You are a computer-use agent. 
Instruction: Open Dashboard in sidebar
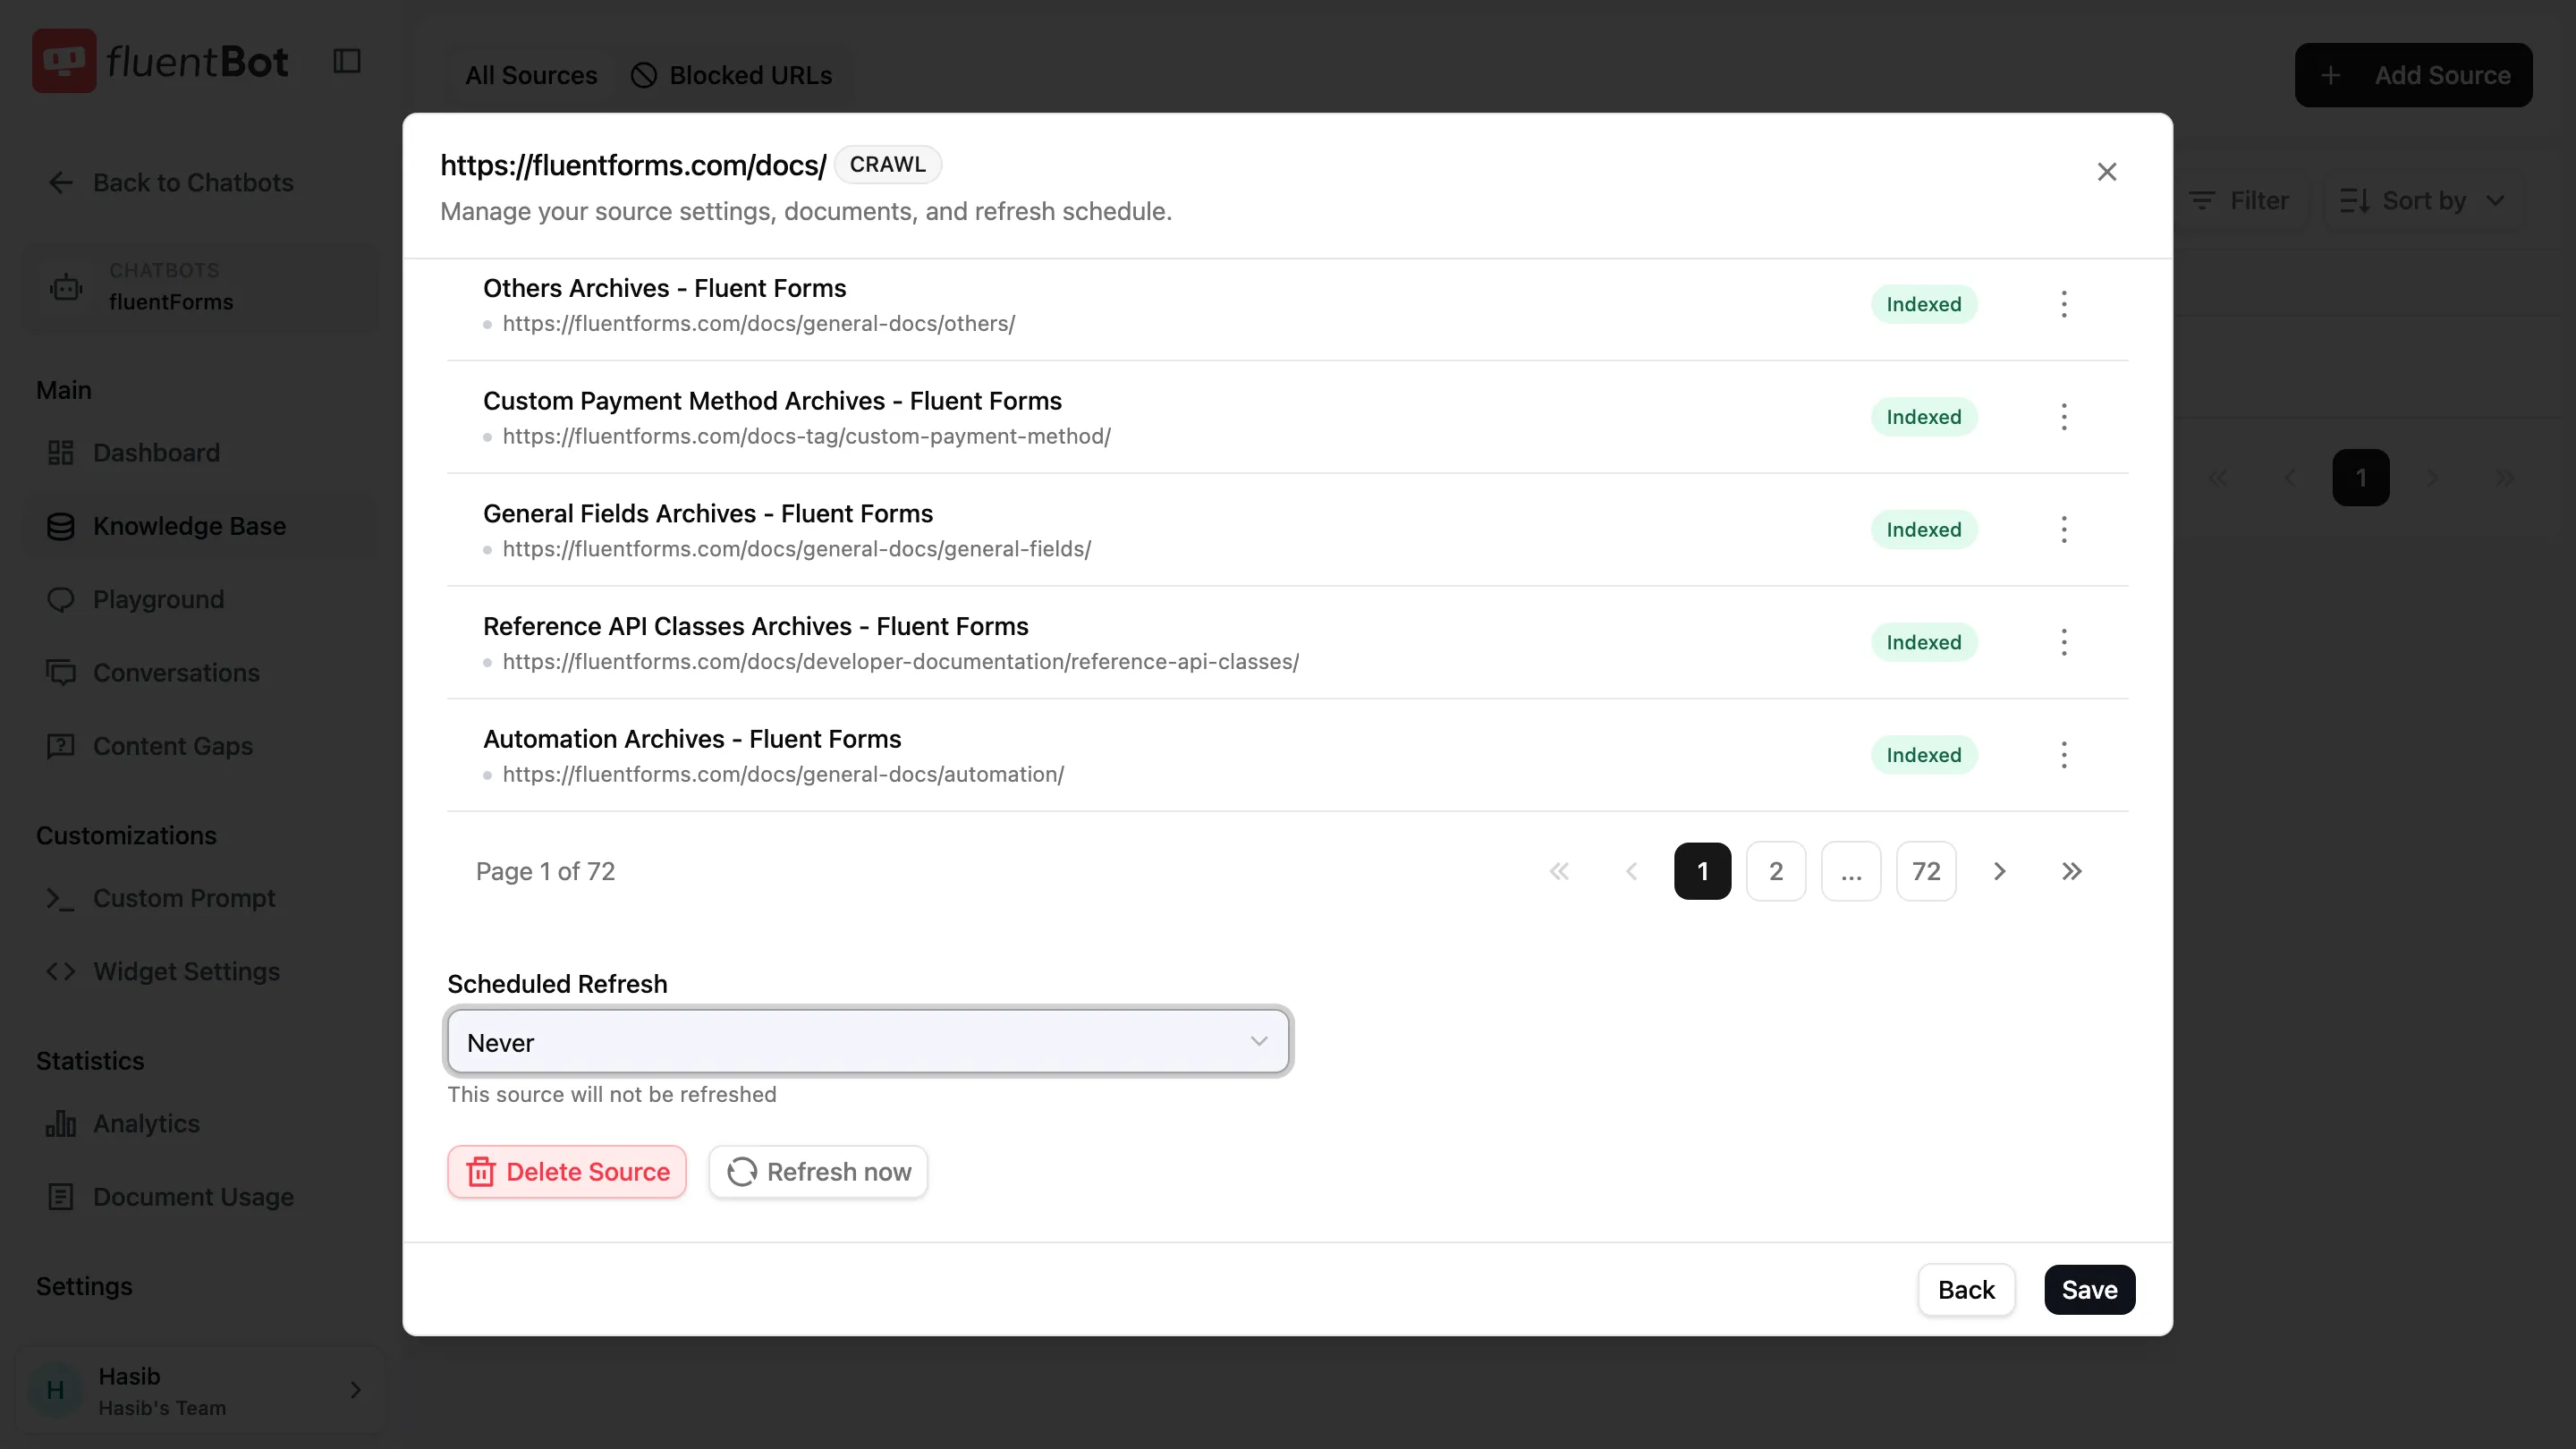[x=199, y=453]
